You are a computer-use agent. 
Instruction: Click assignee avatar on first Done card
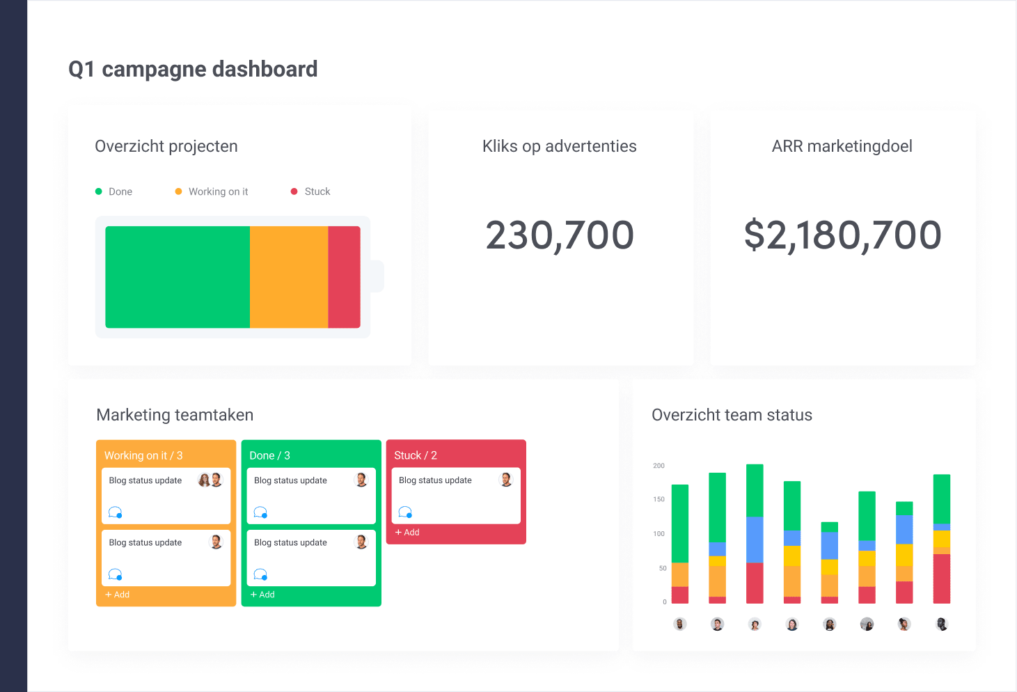click(x=361, y=480)
